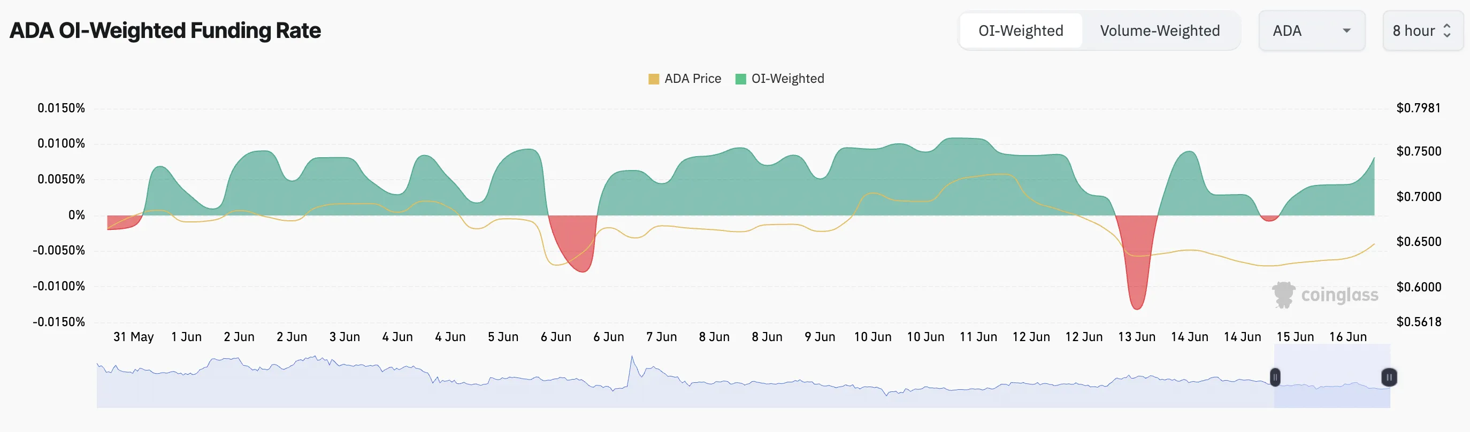Image resolution: width=1470 pixels, height=432 pixels.
Task: Toggle the chart to Volume-Weighted mode
Action: (x=1160, y=30)
